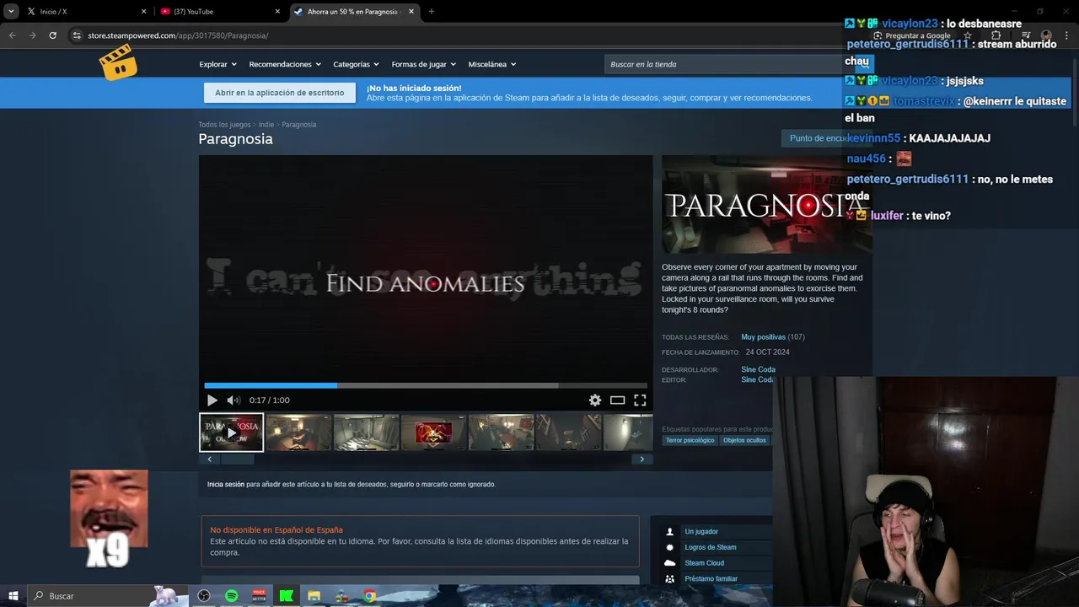Open the Sine Coda developer link
The height and width of the screenshot is (607, 1079).
pyautogui.click(x=758, y=369)
